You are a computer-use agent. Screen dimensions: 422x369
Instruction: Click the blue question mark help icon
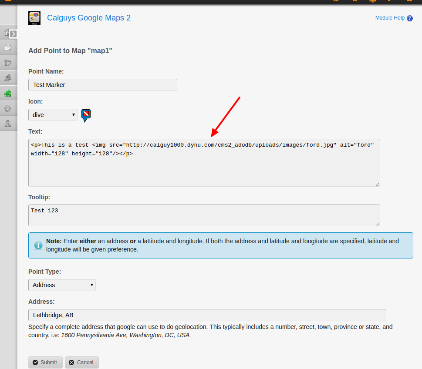click(409, 18)
